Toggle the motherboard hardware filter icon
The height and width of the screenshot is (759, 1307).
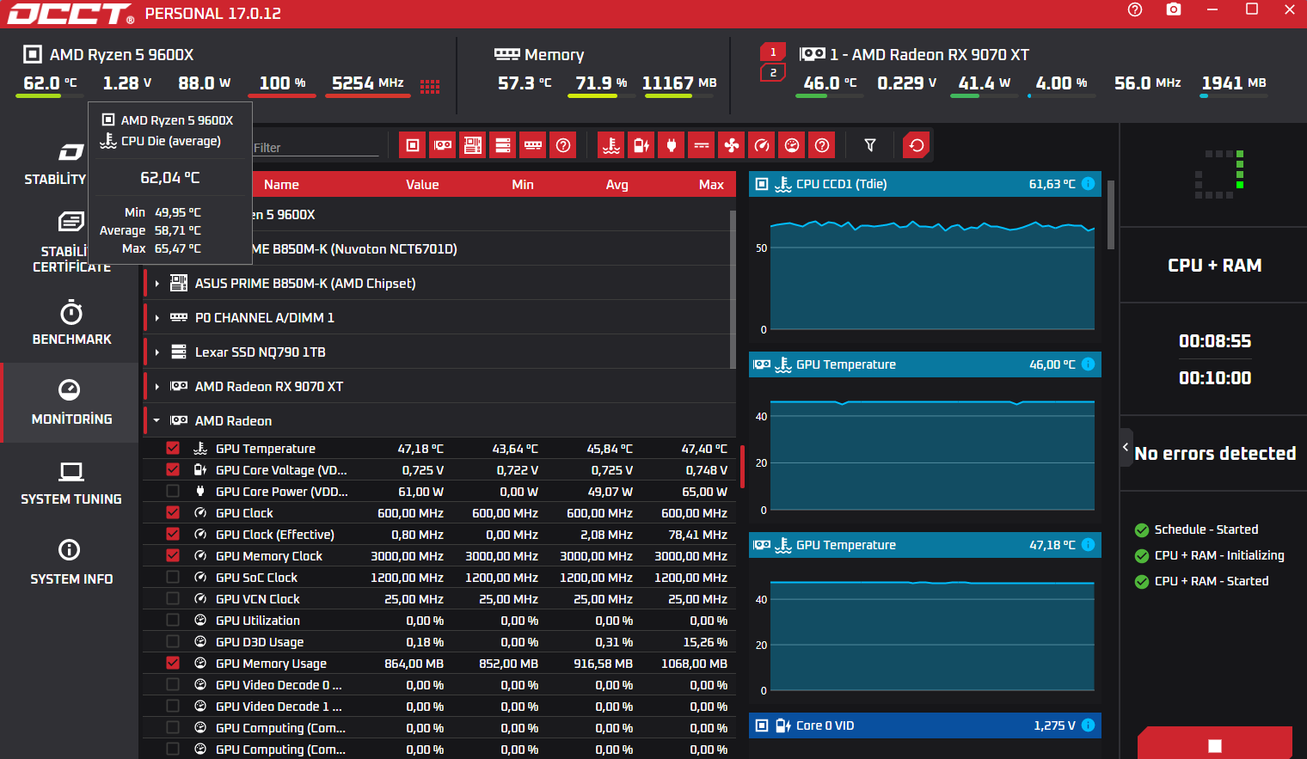[473, 145]
